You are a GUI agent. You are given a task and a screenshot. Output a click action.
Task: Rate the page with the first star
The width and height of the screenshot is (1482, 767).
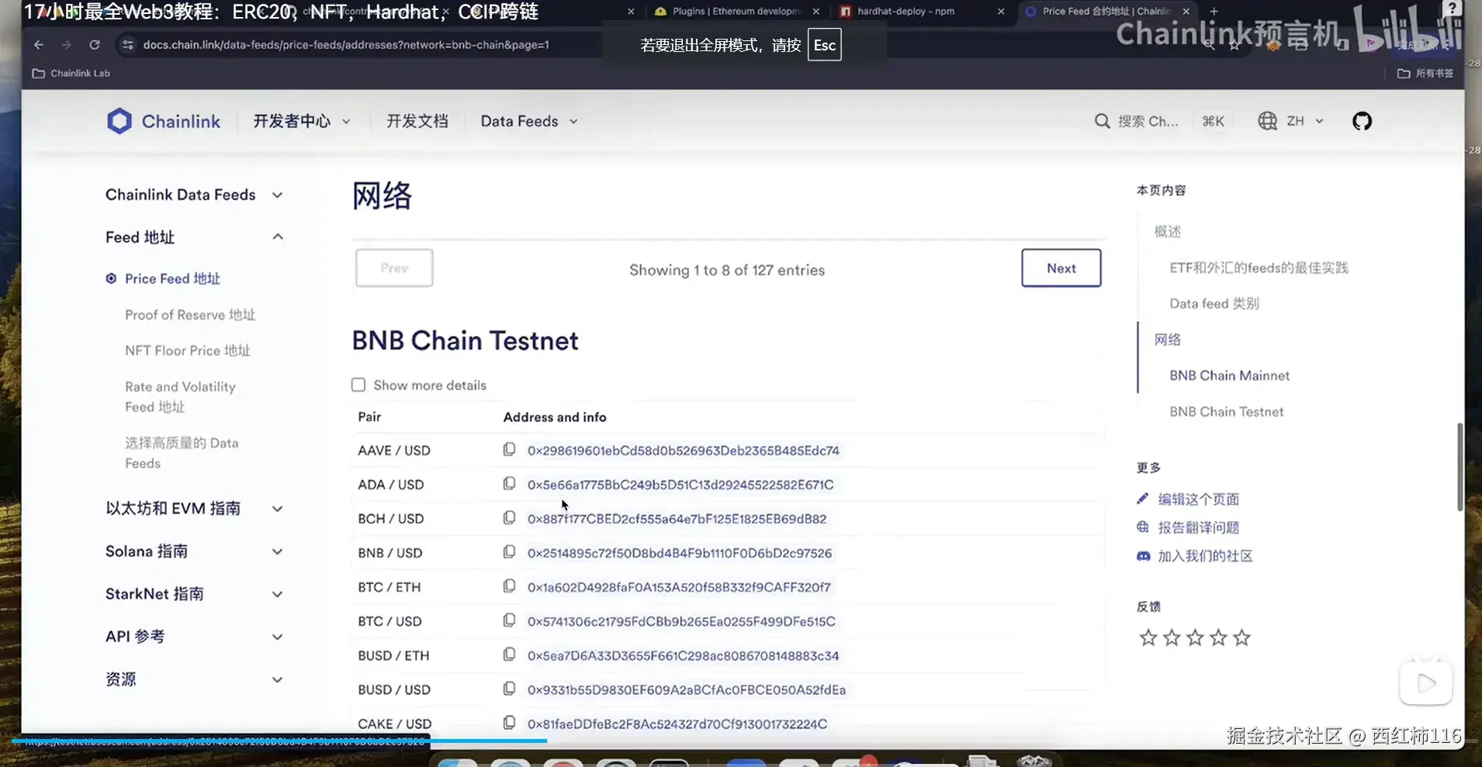click(x=1148, y=637)
